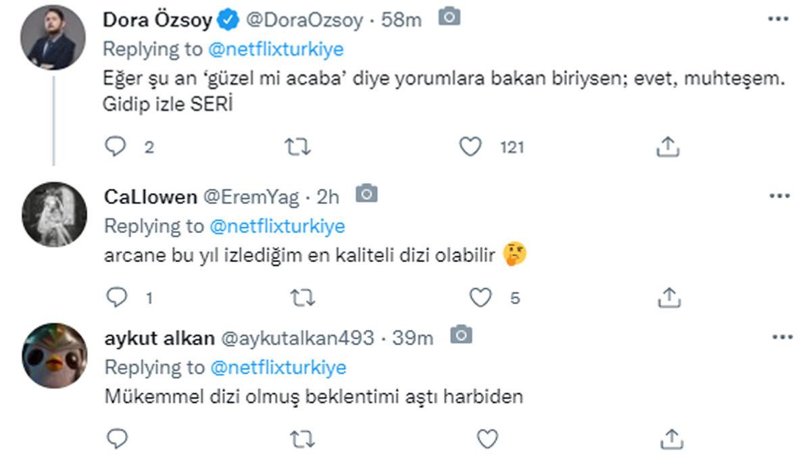Open @netflixturkiye link in CaLlowen's reply
The height and width of the screenshot is (456, 811).
[x=277, y=226]
